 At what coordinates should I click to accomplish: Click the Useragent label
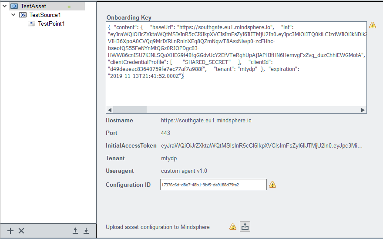click(x=120, y=171)
